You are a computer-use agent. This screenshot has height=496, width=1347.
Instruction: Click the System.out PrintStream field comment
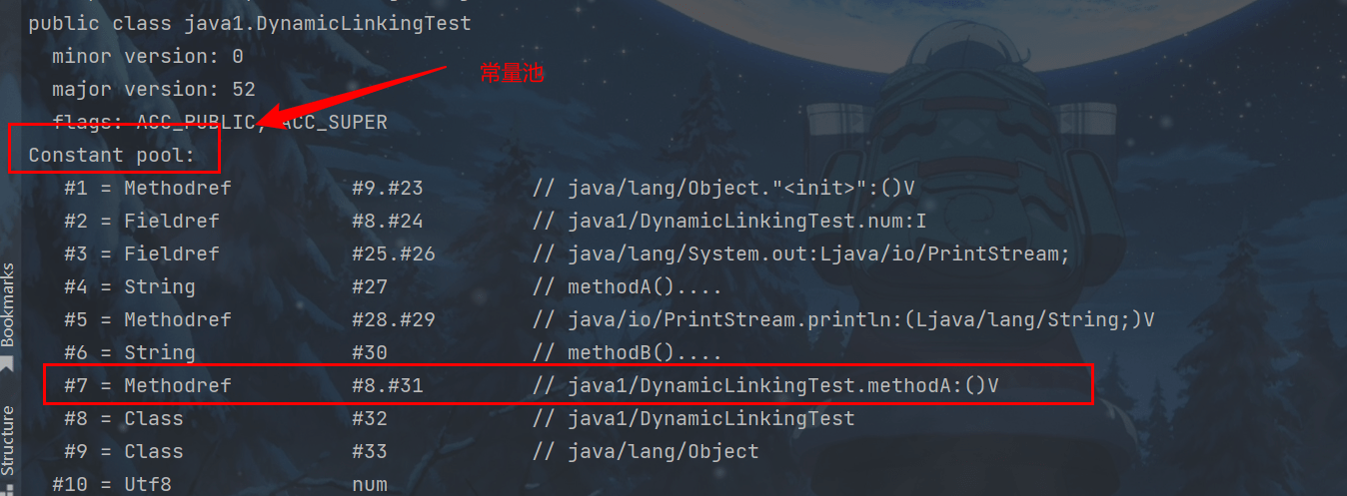pos(818,253)
